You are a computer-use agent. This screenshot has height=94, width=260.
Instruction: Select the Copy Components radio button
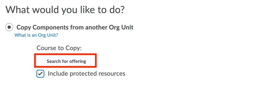click(9, 27)
